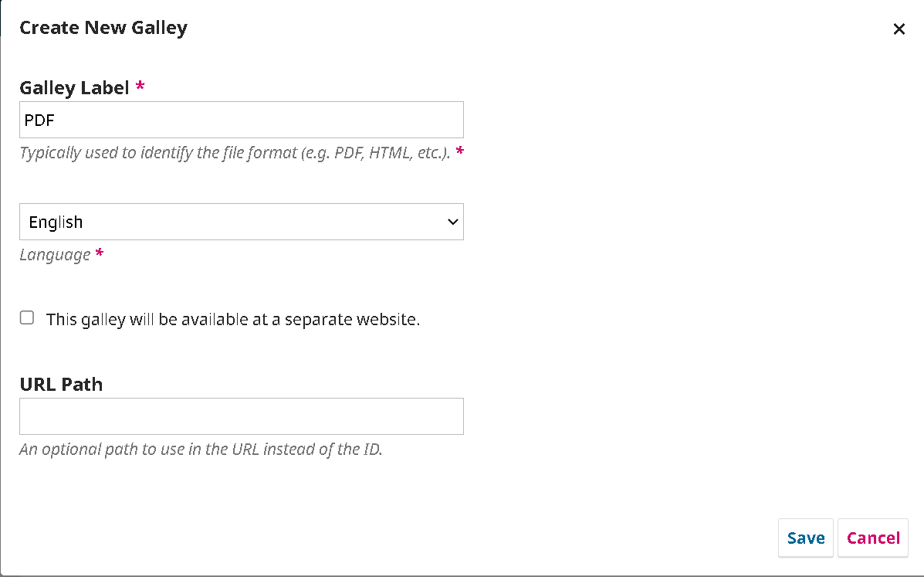Open the Language dropdown showing English
This screenshot has height=577, width=924.
pyautogui.click(x=241, y=222)
